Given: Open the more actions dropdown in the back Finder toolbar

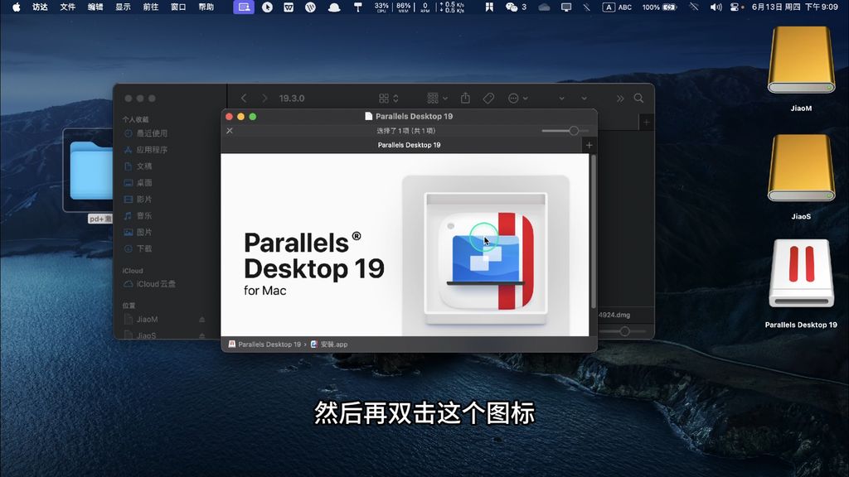Looking at the screenshot, I should 517,98.
